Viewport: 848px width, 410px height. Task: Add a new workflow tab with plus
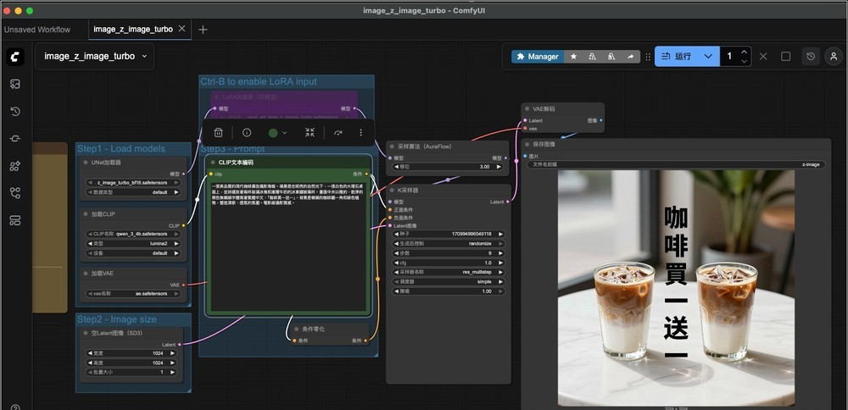(203, 30)
